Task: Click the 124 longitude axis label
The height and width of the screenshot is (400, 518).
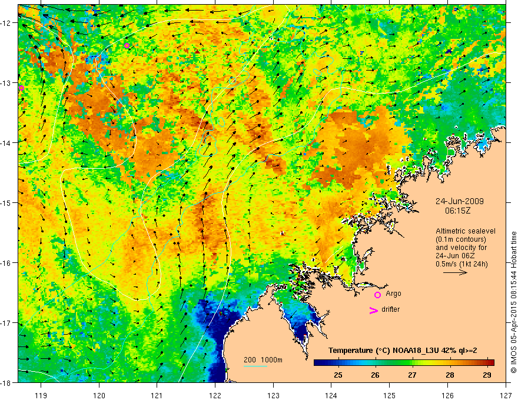Action: [x=331, y=395]
